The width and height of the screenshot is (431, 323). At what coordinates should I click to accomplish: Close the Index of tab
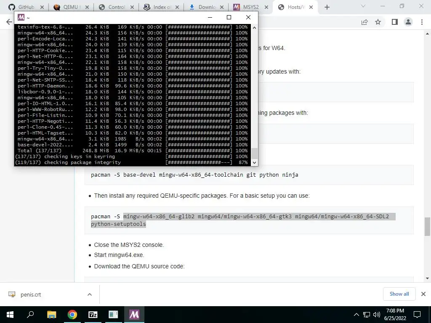pos(177,8)
